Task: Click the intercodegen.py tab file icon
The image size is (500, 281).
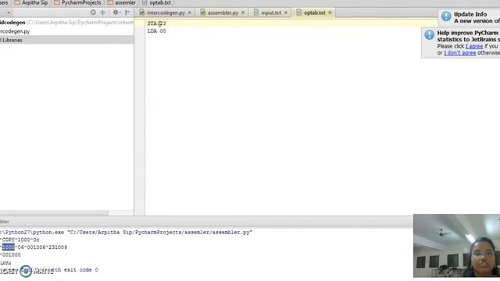Action: pyautogui.click(x=142, y=12)
